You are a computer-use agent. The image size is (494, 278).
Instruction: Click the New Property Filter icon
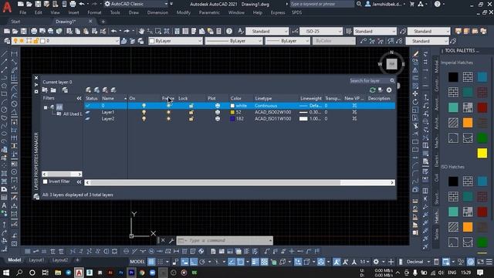click(x=45, y=90)
